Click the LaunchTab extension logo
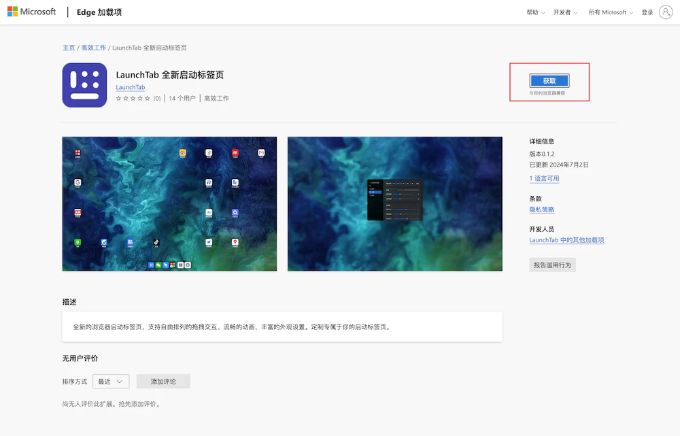Image resolution: width=680 pixels, height=436 pixels. coord(84,84)
